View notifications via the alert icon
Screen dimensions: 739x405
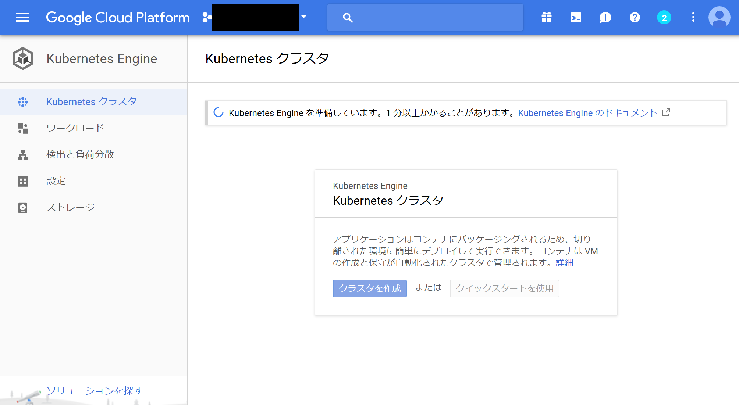click(x=605, y=17)
